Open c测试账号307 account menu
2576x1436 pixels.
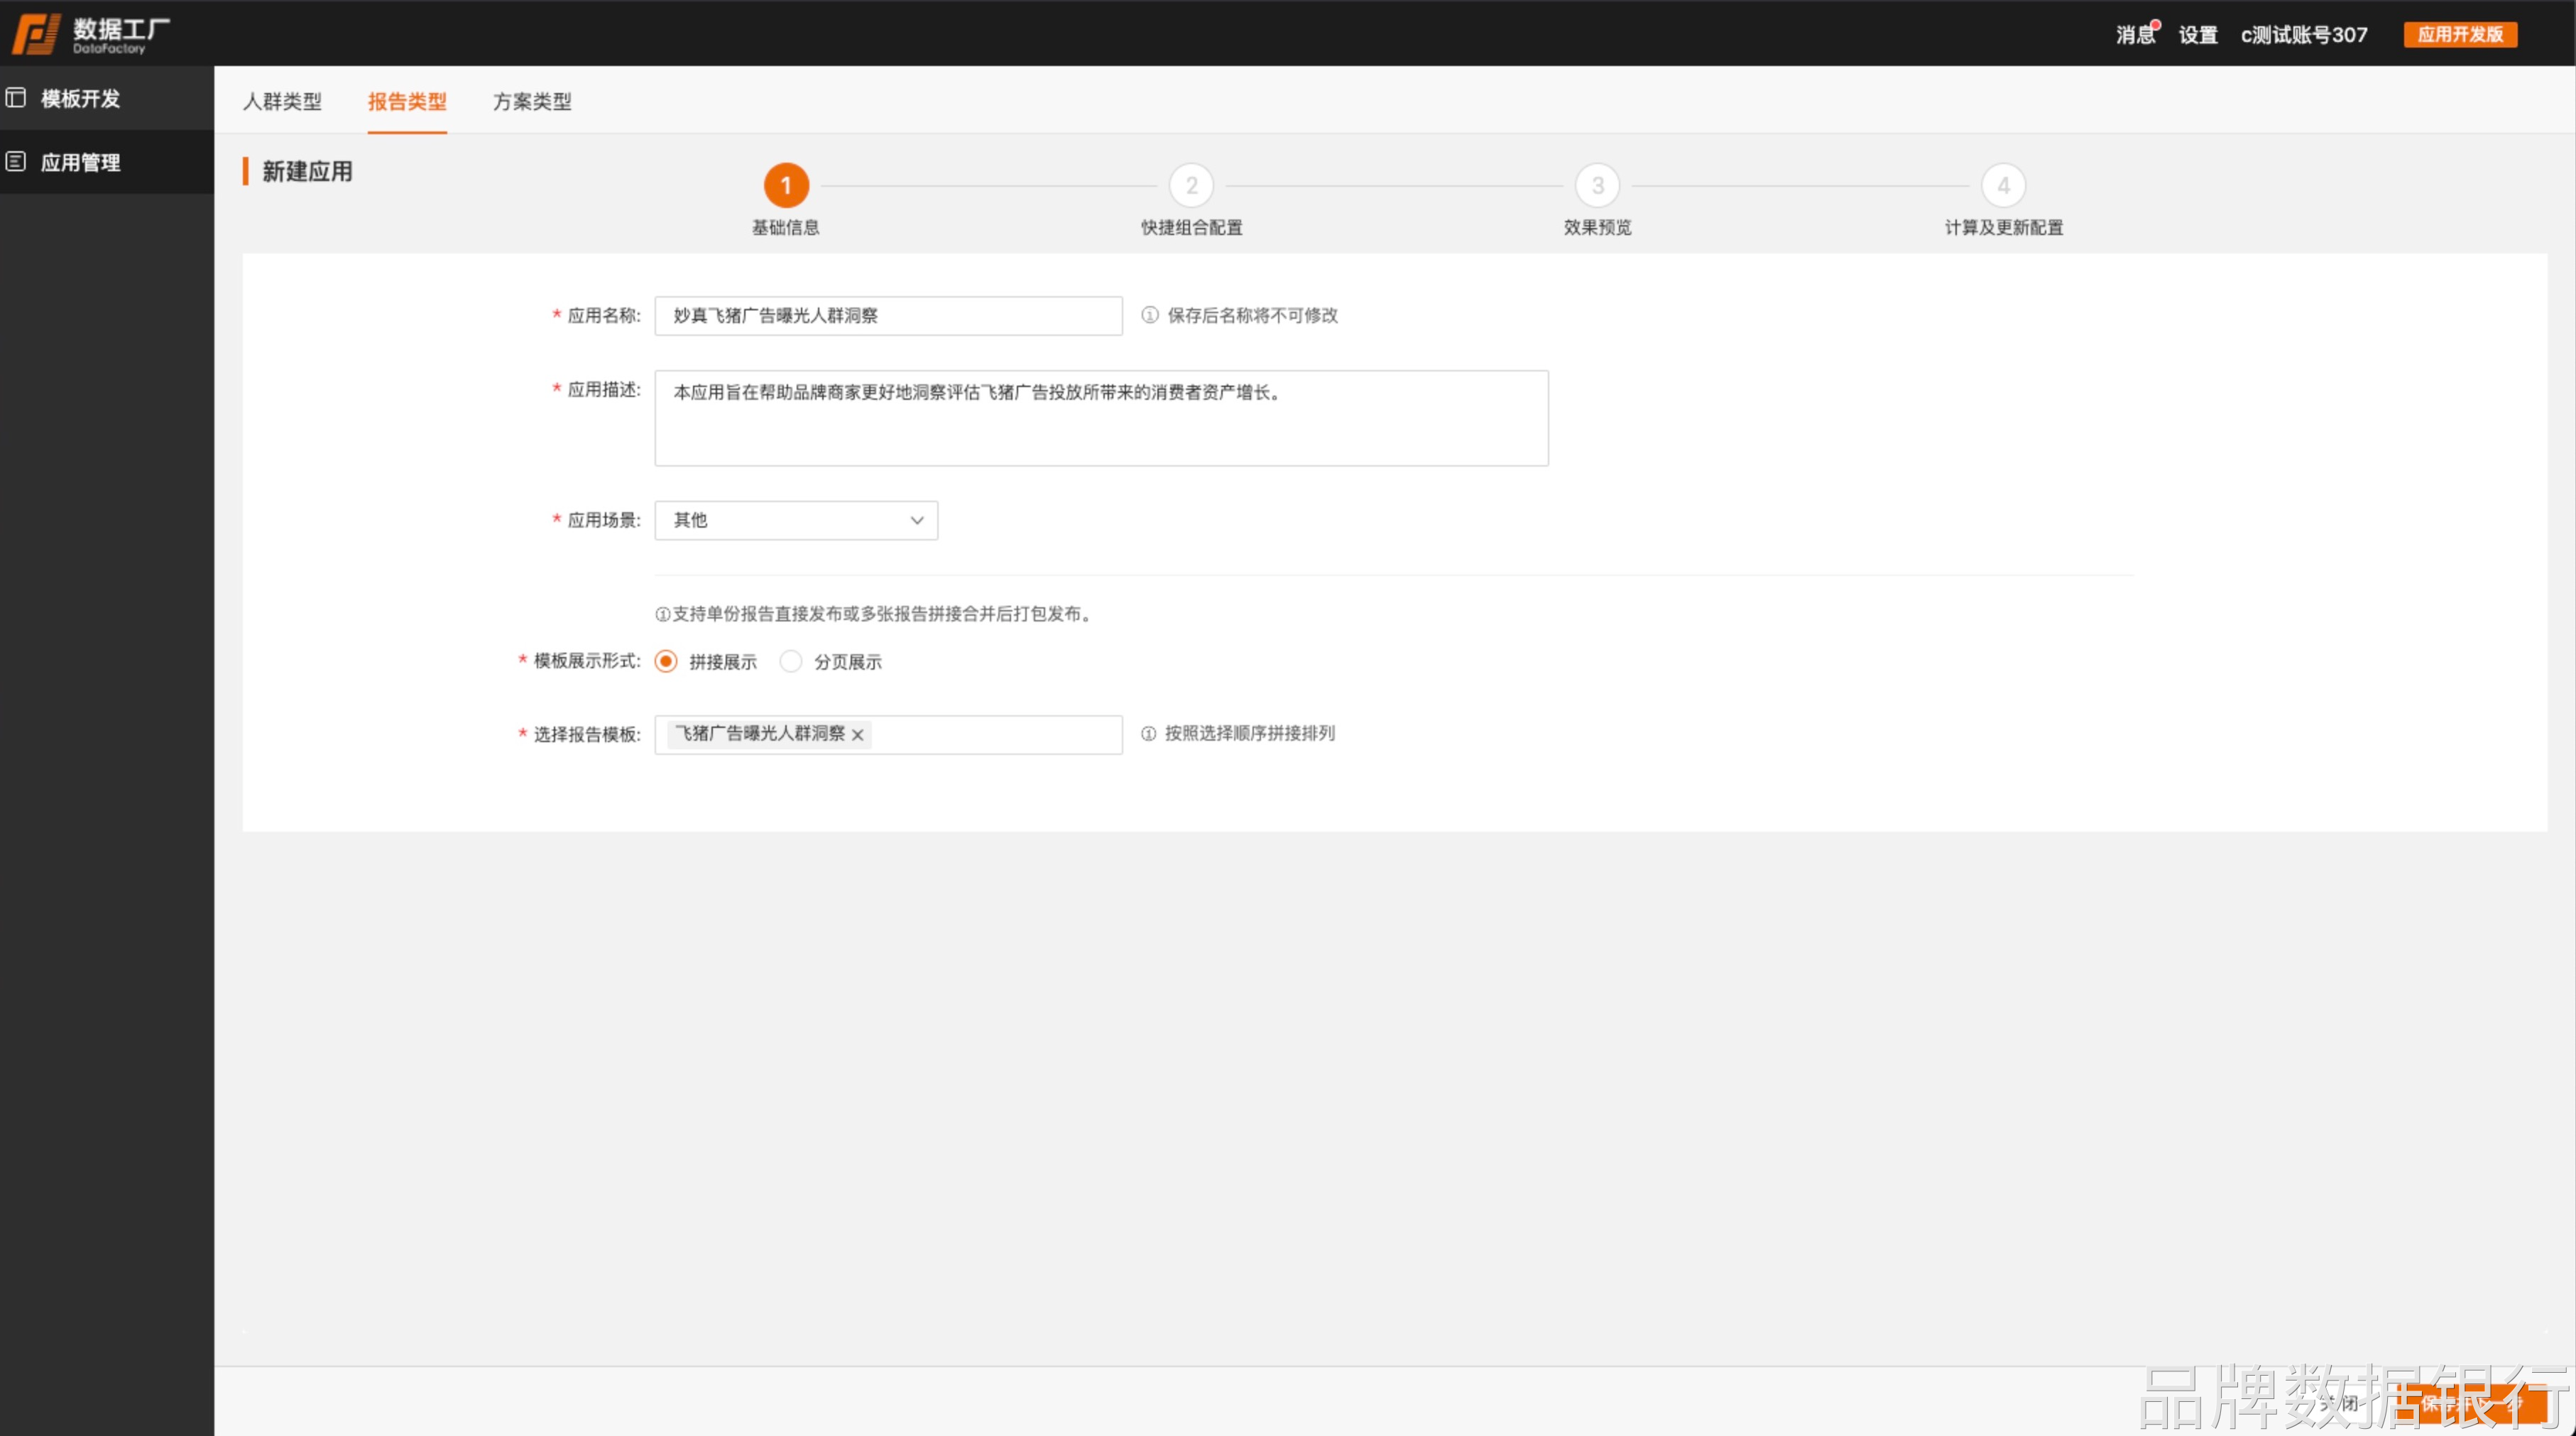point(2303,35)
